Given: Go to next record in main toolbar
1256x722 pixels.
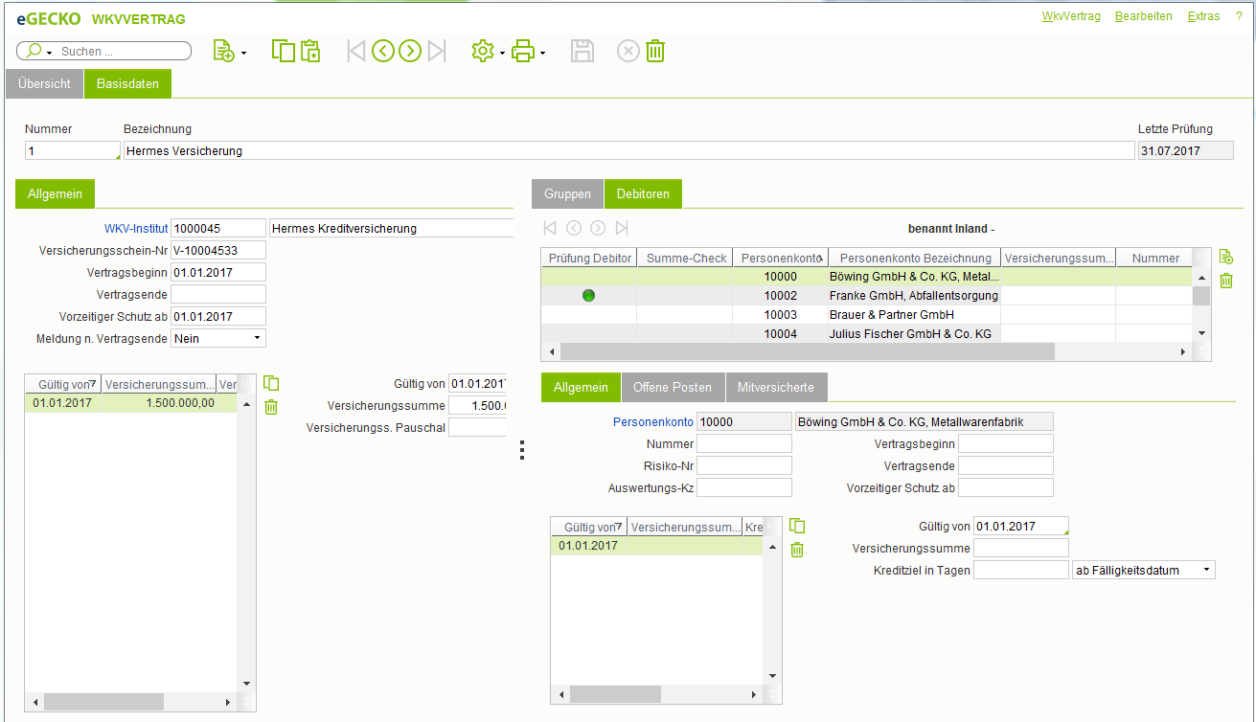Looking at the screenshot, I should (x=410, y=52).
